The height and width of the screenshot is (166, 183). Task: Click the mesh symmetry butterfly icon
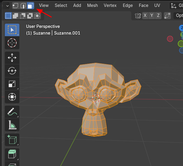138,15
